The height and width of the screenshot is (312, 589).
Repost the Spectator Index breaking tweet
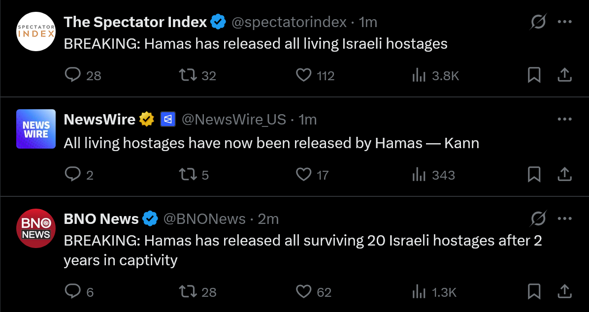click(188, 75)
